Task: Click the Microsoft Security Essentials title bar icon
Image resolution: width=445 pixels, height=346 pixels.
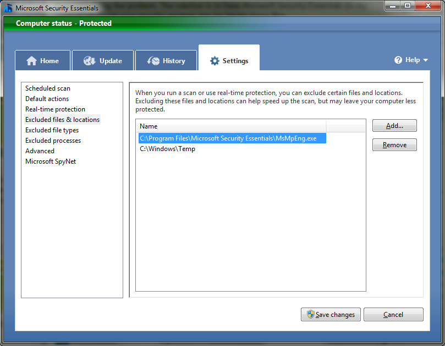Action: (8, 8)
